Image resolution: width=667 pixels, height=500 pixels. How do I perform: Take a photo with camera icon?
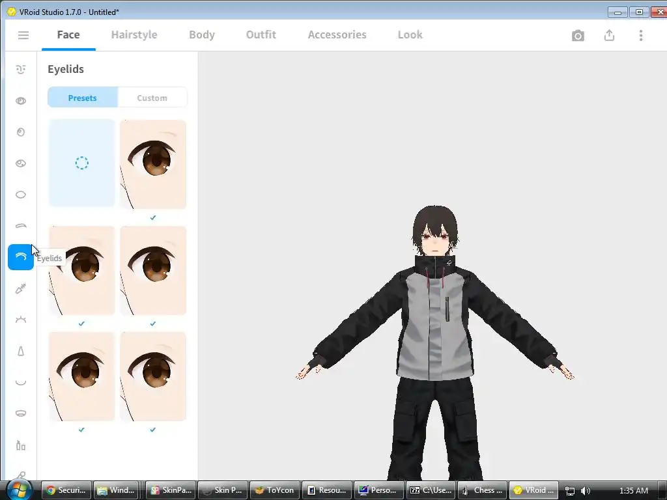[578, 36]
